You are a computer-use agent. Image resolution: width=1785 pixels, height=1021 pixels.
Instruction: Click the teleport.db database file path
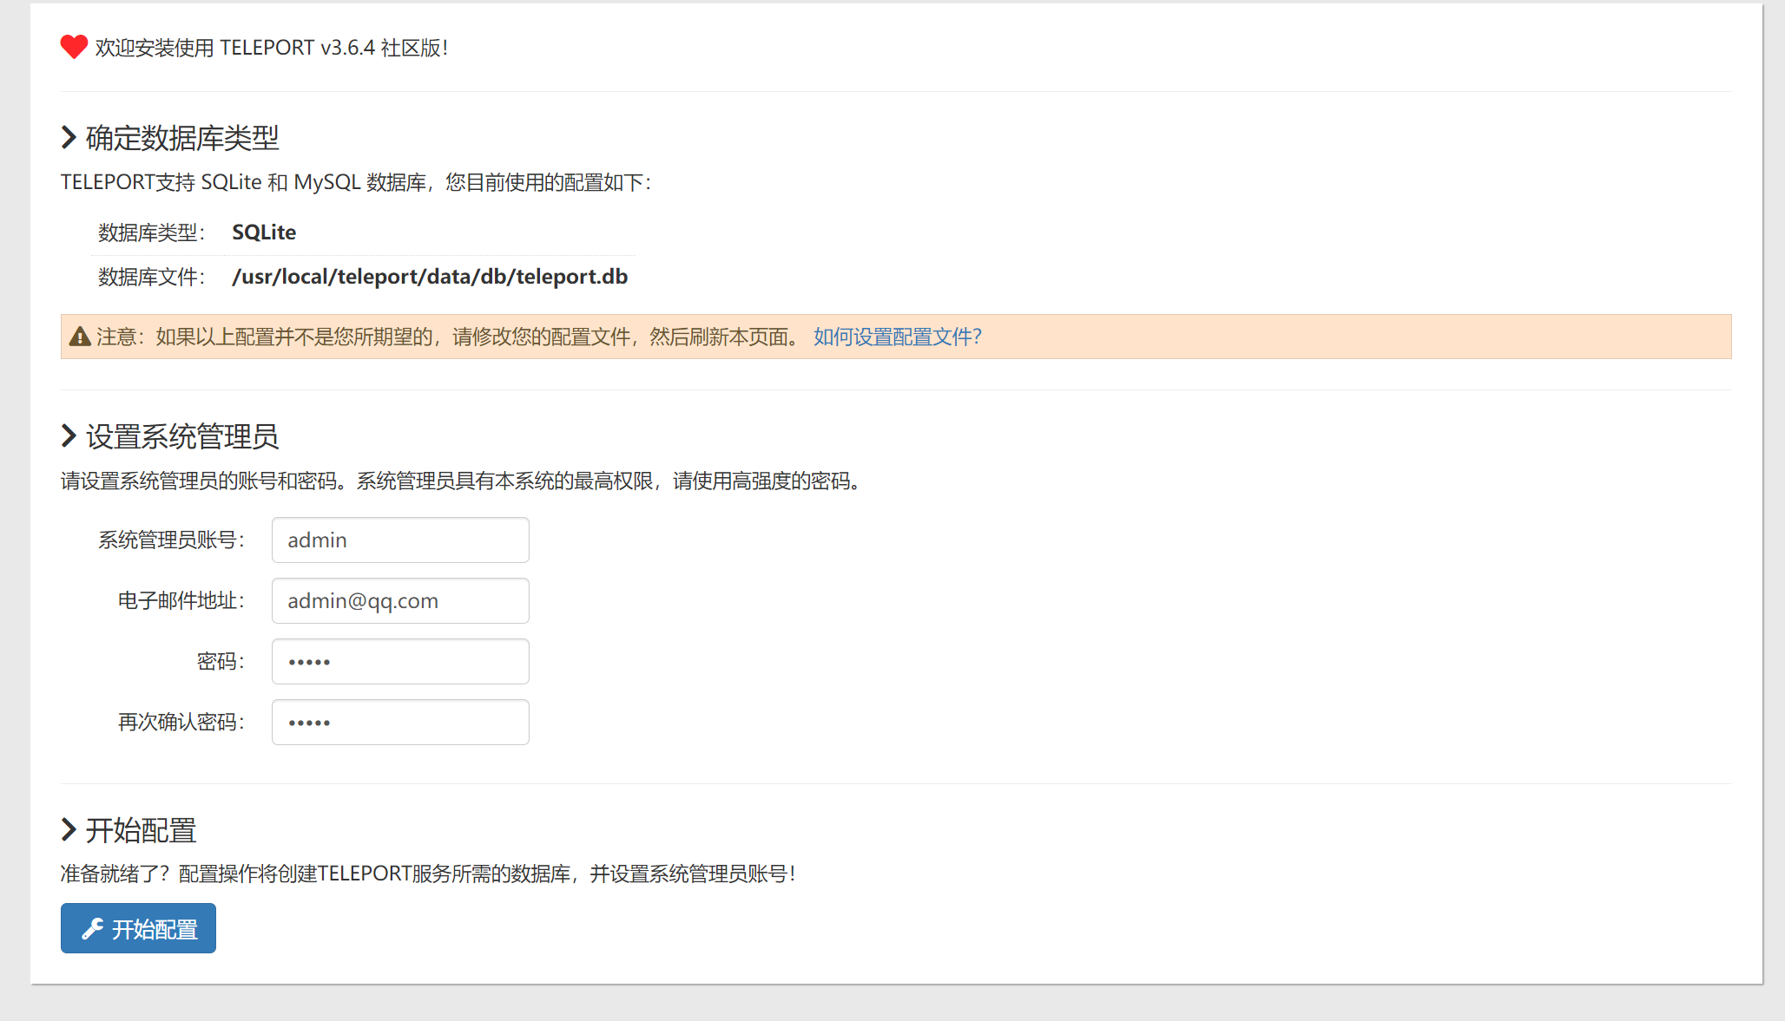[x=430, y=277]
